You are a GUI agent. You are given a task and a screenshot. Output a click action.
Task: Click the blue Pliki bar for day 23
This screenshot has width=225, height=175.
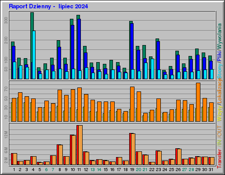pos(158,56)
